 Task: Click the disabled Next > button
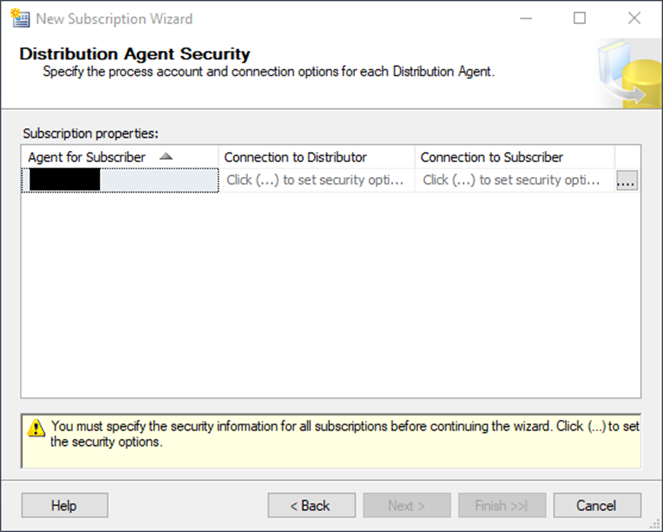pos(406,505)
